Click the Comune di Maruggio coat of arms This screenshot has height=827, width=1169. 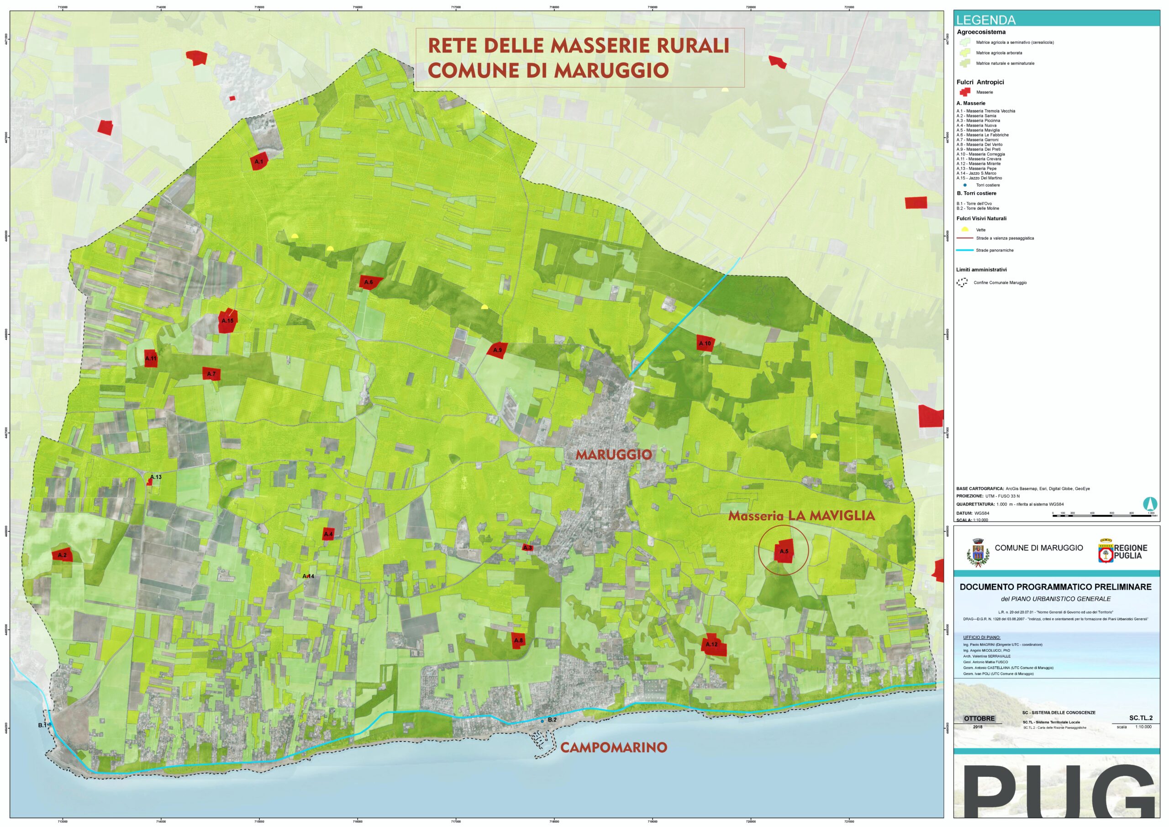(978, 552)
